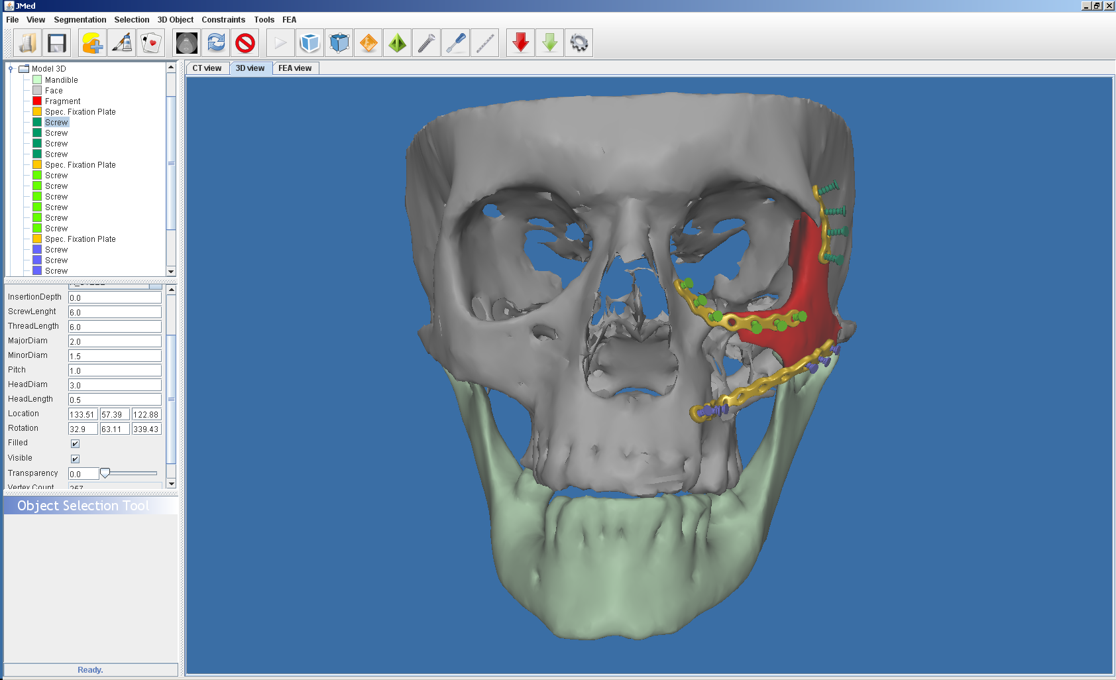
Task: Toggle the Visible checkbox
Action: (75, 459)
